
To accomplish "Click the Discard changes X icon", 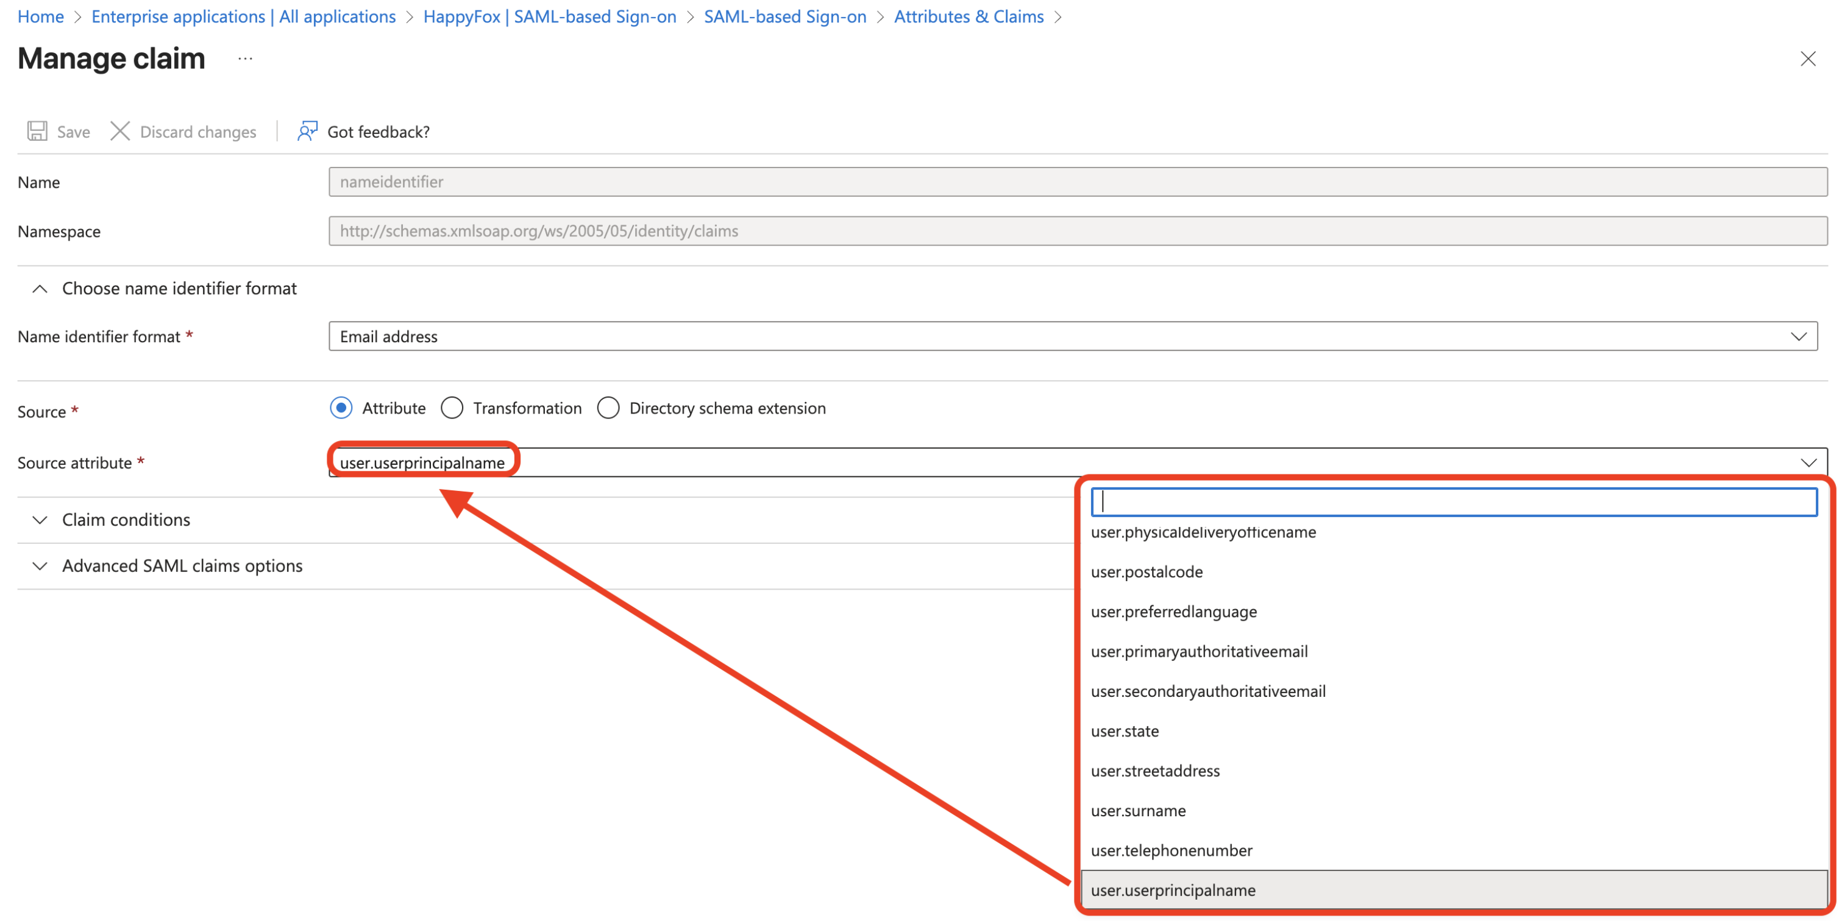I will coord(120,132).
